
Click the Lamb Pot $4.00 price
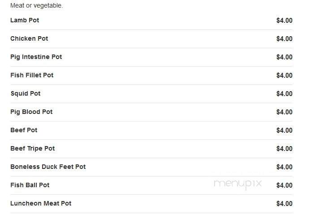[284, 21]
